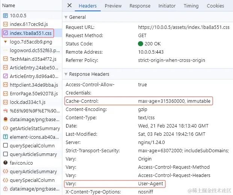Click the stylesheet icon for index.1ba8a551.css
Viewport: 233px width, 195px height.
[x=5, y=33]
